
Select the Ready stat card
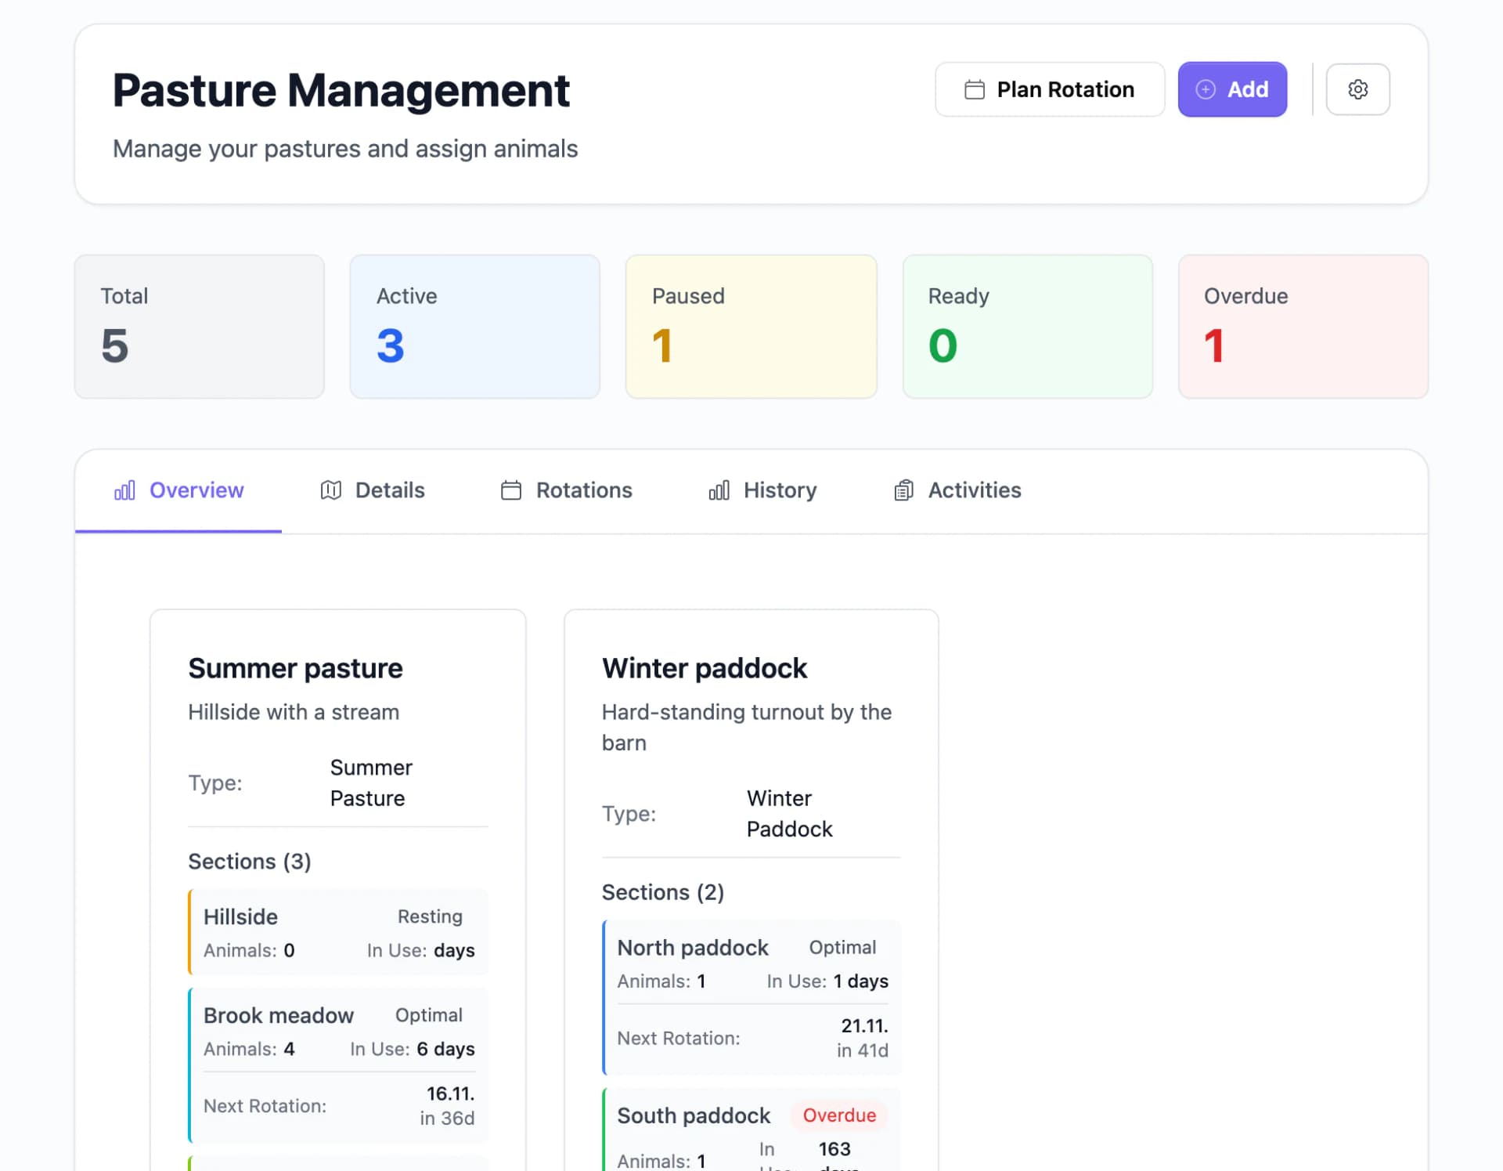(x=1028, y=327)
